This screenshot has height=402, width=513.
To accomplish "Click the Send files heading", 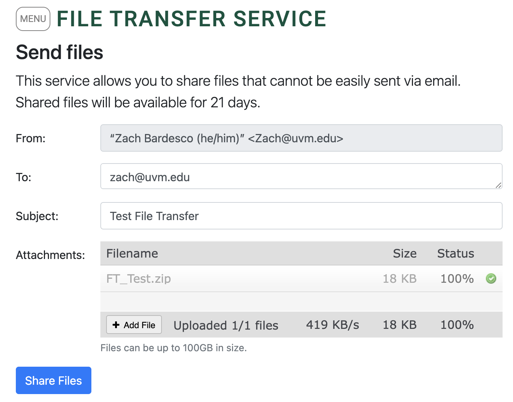I will [60, 52].
